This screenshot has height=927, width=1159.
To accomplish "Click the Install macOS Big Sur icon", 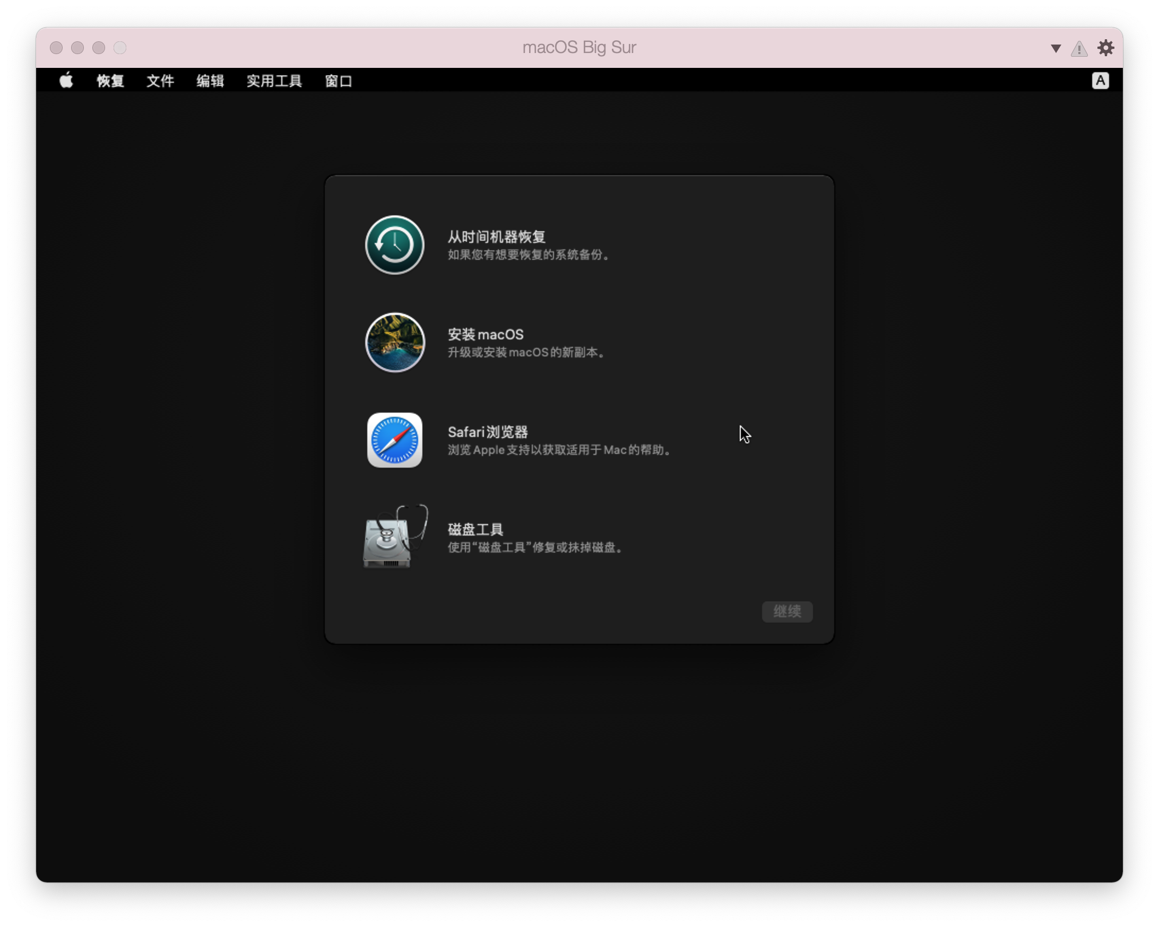I will [x=394, y=342].
